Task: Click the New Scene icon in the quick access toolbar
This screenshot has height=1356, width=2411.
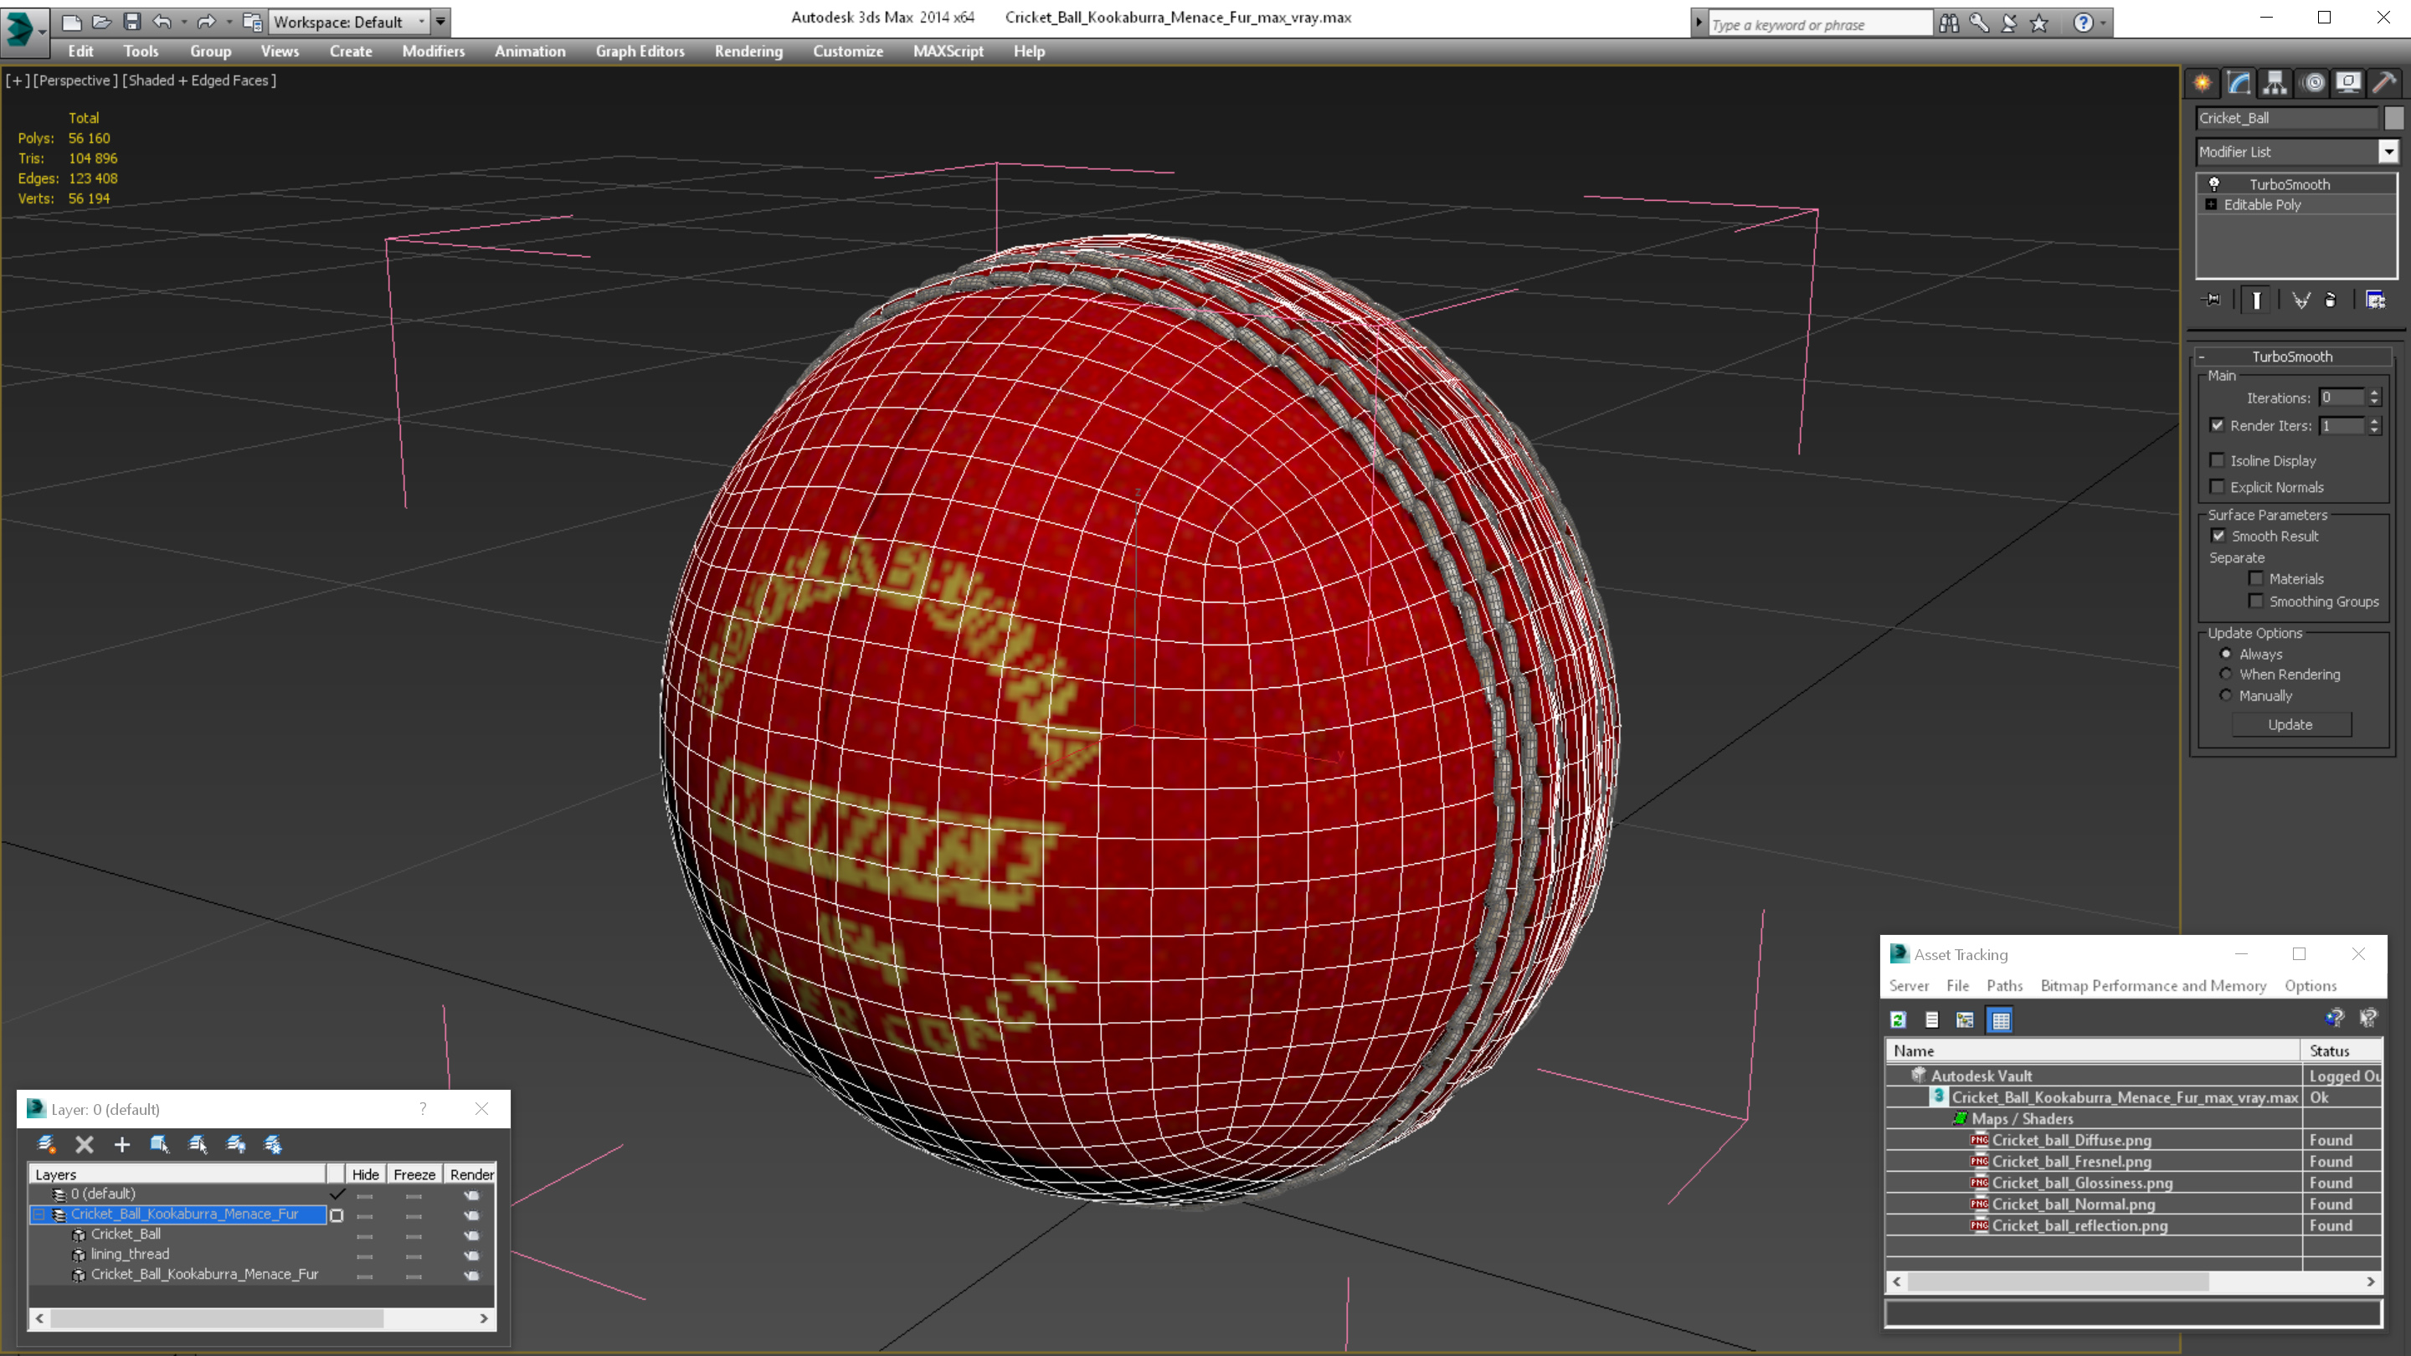Action: [x=71, y=22]
